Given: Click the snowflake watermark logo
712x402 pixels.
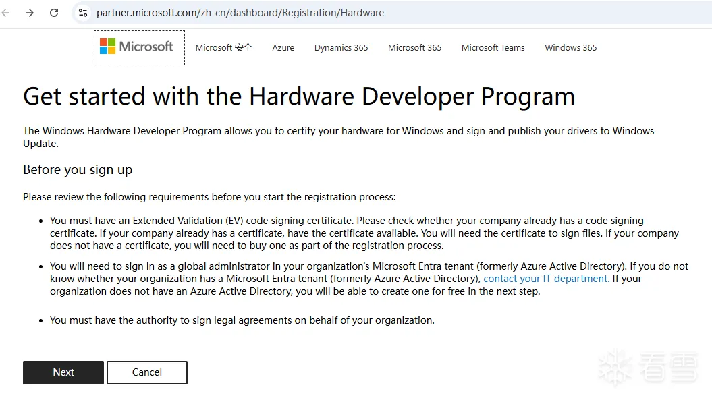Looking at the screenshot, I should [615, 366].
